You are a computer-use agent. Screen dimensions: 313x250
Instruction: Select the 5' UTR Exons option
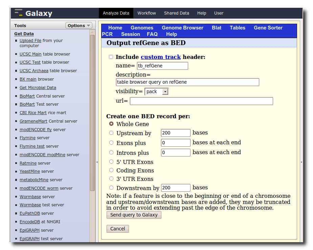pos(111,162)
